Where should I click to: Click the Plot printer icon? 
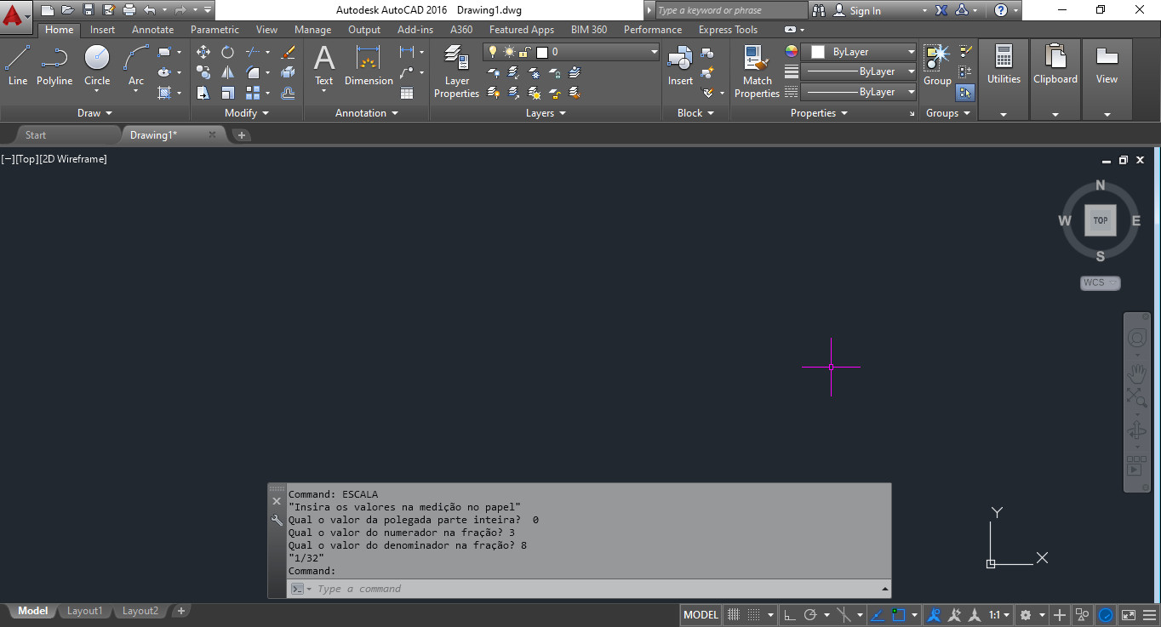[129, 10]
